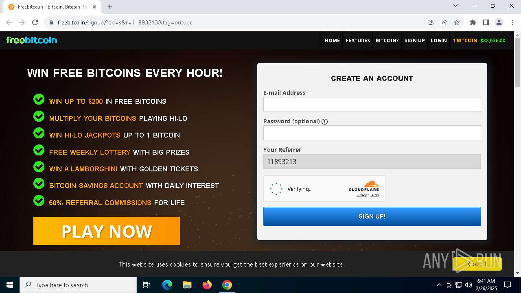Open the FEATURES menu item
The image size is (521, 293).
click(358, 40)
